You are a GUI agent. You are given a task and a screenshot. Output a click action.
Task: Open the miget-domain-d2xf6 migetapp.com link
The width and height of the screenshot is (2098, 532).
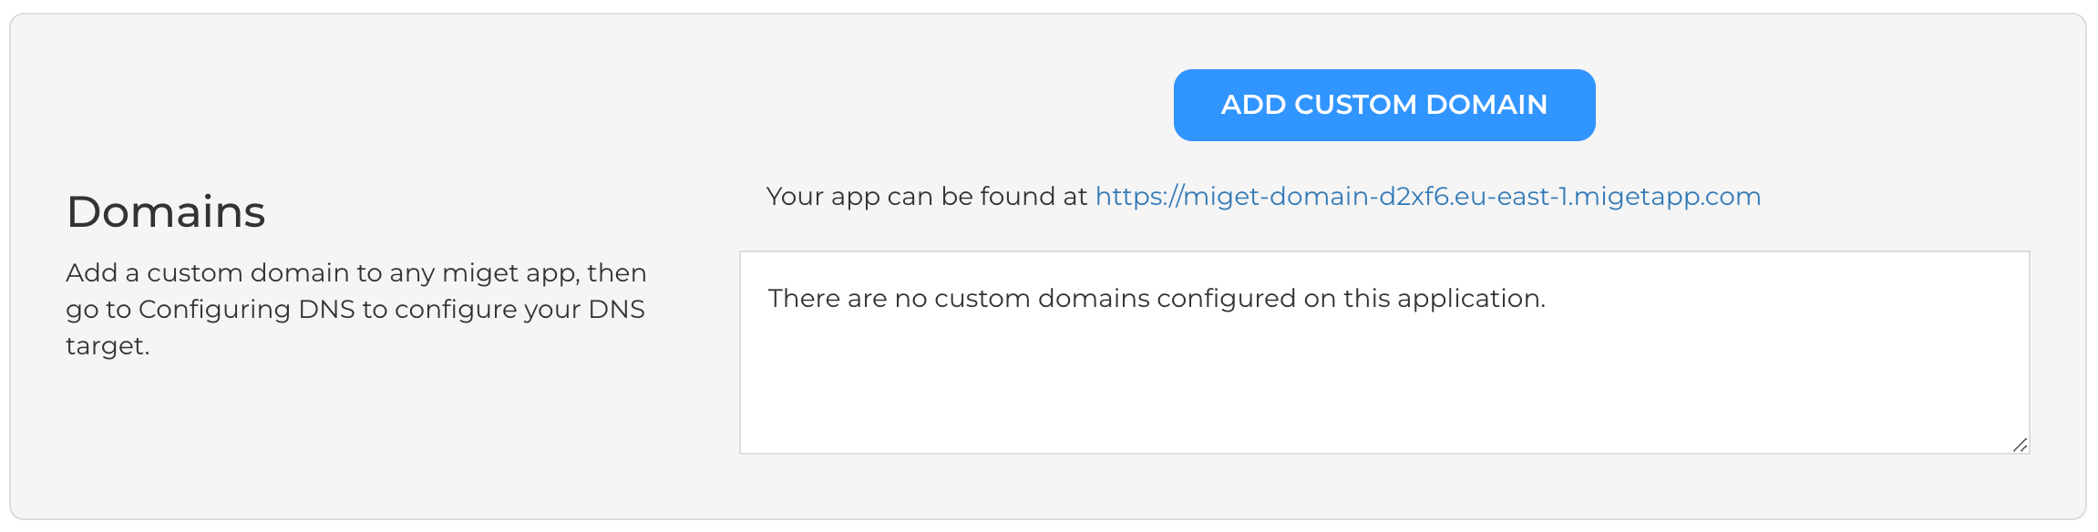[x=1427, y=197]
